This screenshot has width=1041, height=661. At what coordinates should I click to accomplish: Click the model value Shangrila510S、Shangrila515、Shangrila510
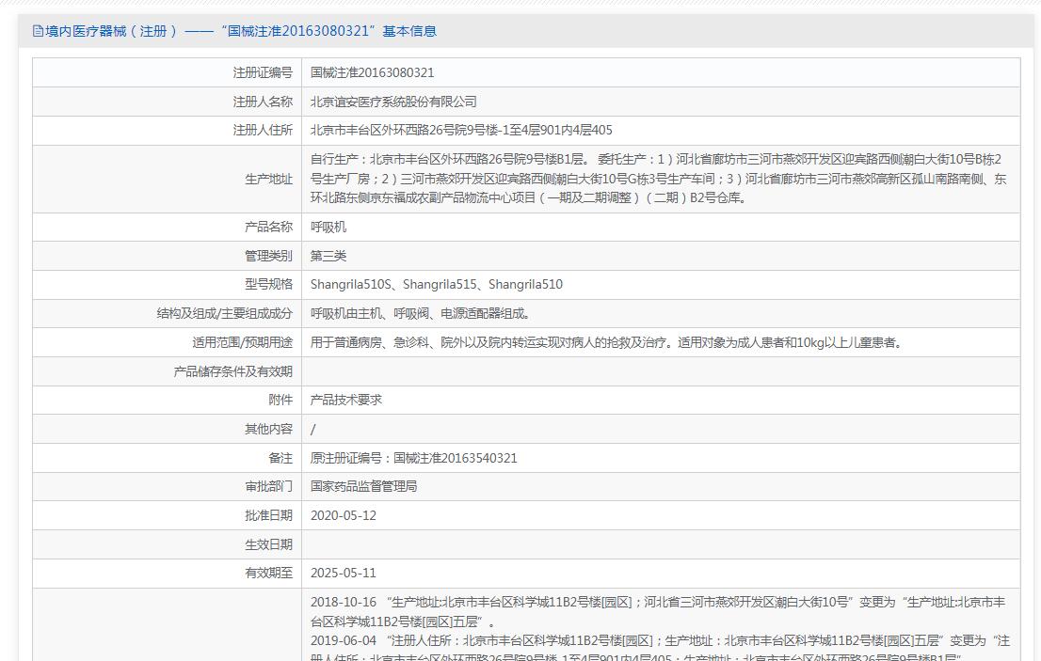pos(436,284)
